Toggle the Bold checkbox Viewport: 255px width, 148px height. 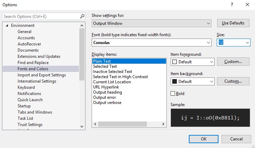tap(173, 94)
